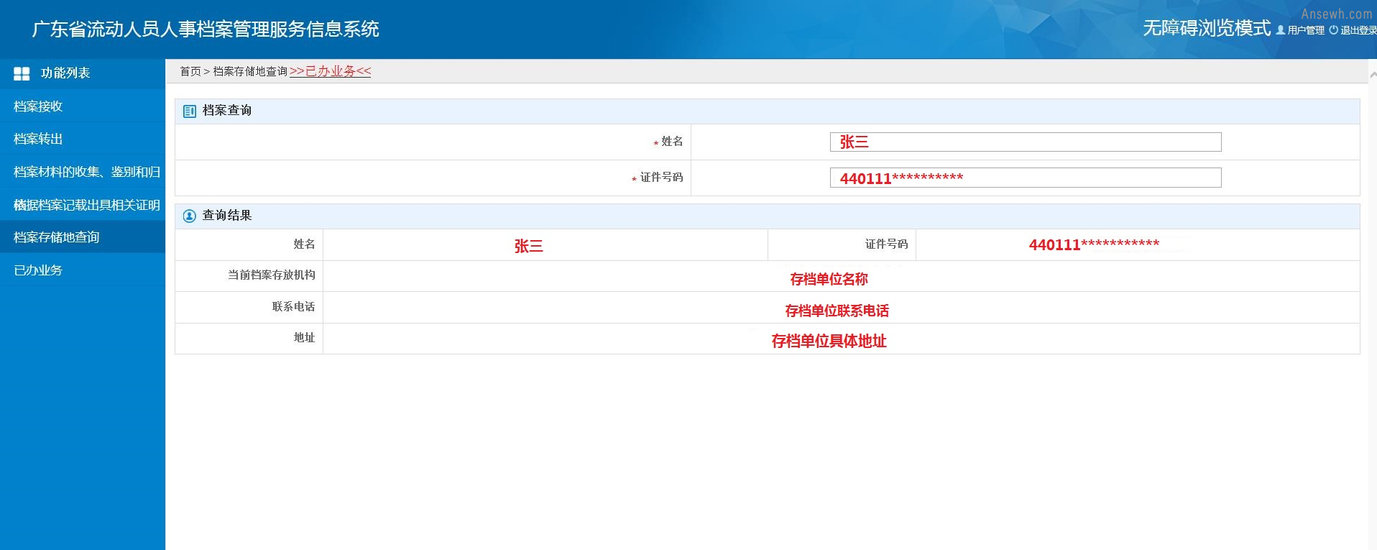Viewport: 1377px width, 550px height.
Task: Open 依据档案记载出具相关证明 menu item
Action: click(83, 206)
